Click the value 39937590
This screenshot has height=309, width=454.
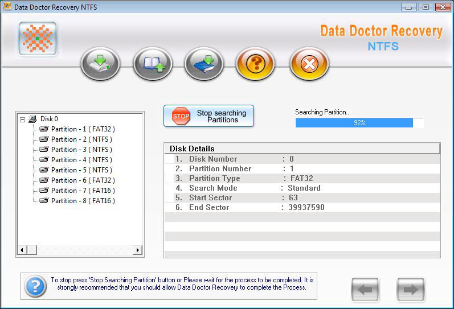click(306, 208)
